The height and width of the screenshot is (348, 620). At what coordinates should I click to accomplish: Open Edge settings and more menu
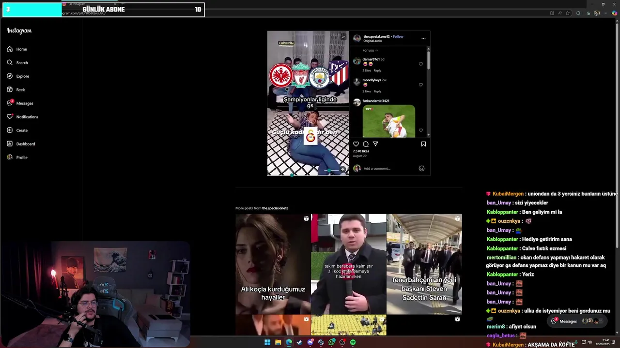coord(605,13)
